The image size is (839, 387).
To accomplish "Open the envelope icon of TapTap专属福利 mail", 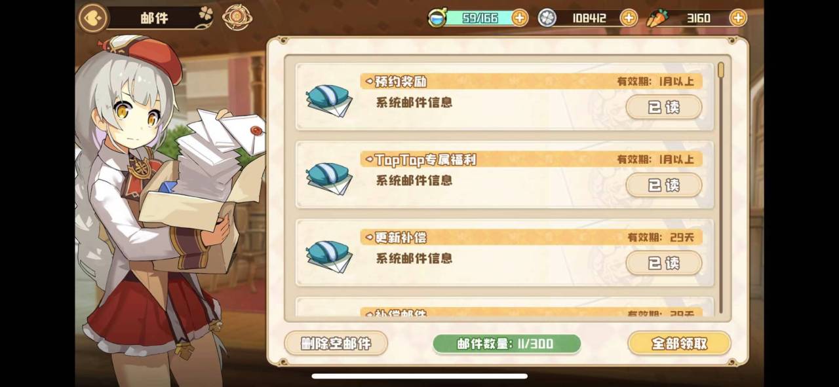I will 329,179.
